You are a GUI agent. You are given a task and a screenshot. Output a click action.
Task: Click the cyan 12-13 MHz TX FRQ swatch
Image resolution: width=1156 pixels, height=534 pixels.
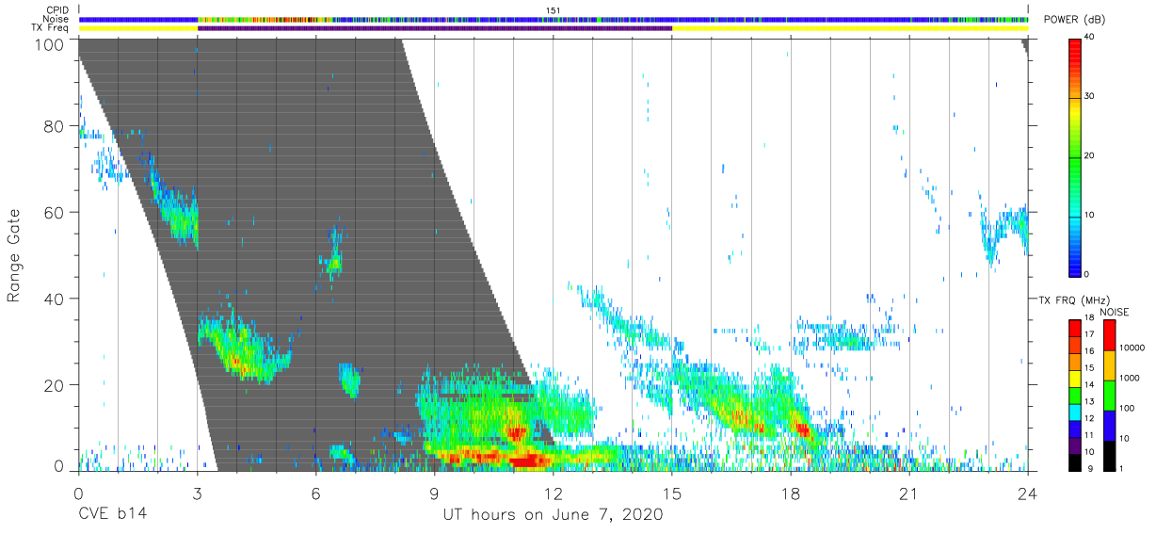coord(1074,413)
